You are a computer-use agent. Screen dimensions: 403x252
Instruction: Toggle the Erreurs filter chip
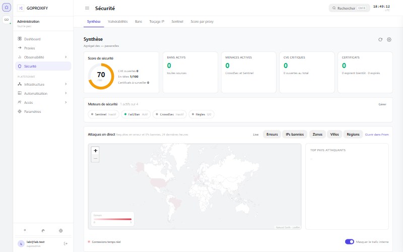pyautogui.click(x=272, y=135)
